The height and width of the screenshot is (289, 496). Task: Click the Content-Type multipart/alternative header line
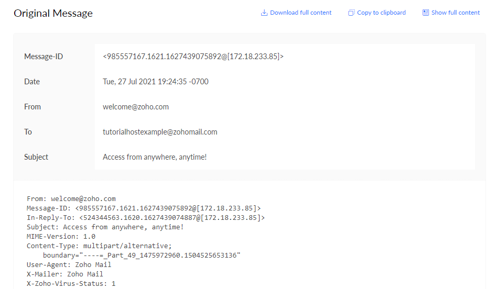pos(99,246)
